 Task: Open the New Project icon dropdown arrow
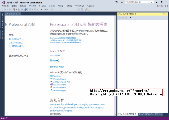(x=17, y=9)
